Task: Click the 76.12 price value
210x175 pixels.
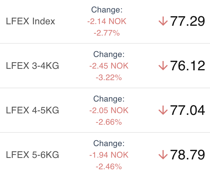Action: pyautogui.click(x=187, y=66)
